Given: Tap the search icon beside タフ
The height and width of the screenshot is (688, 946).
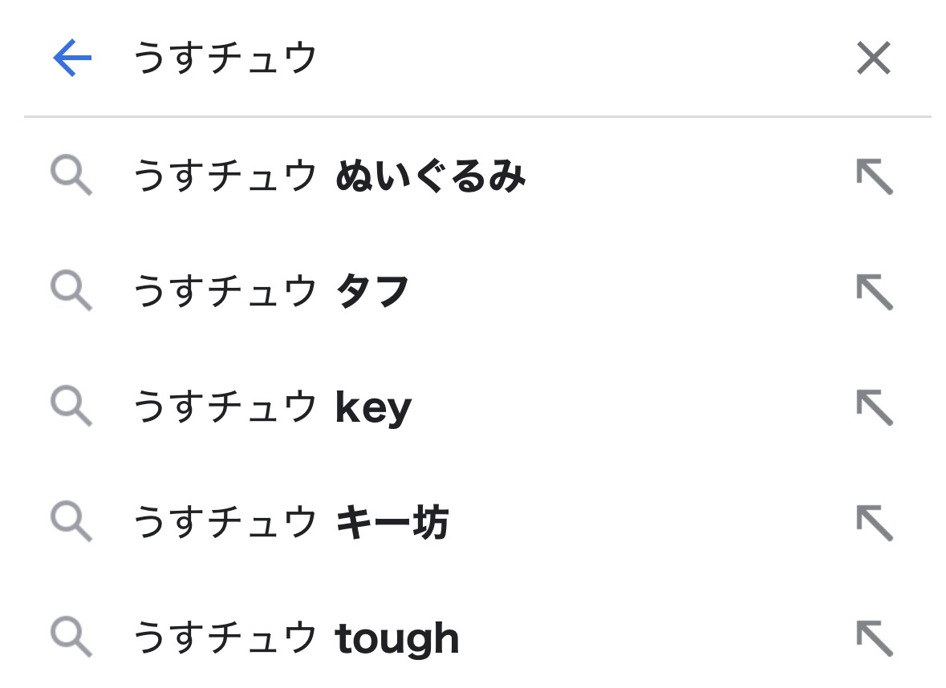Looking at the screenshot, I should click(x=71, y=292).
